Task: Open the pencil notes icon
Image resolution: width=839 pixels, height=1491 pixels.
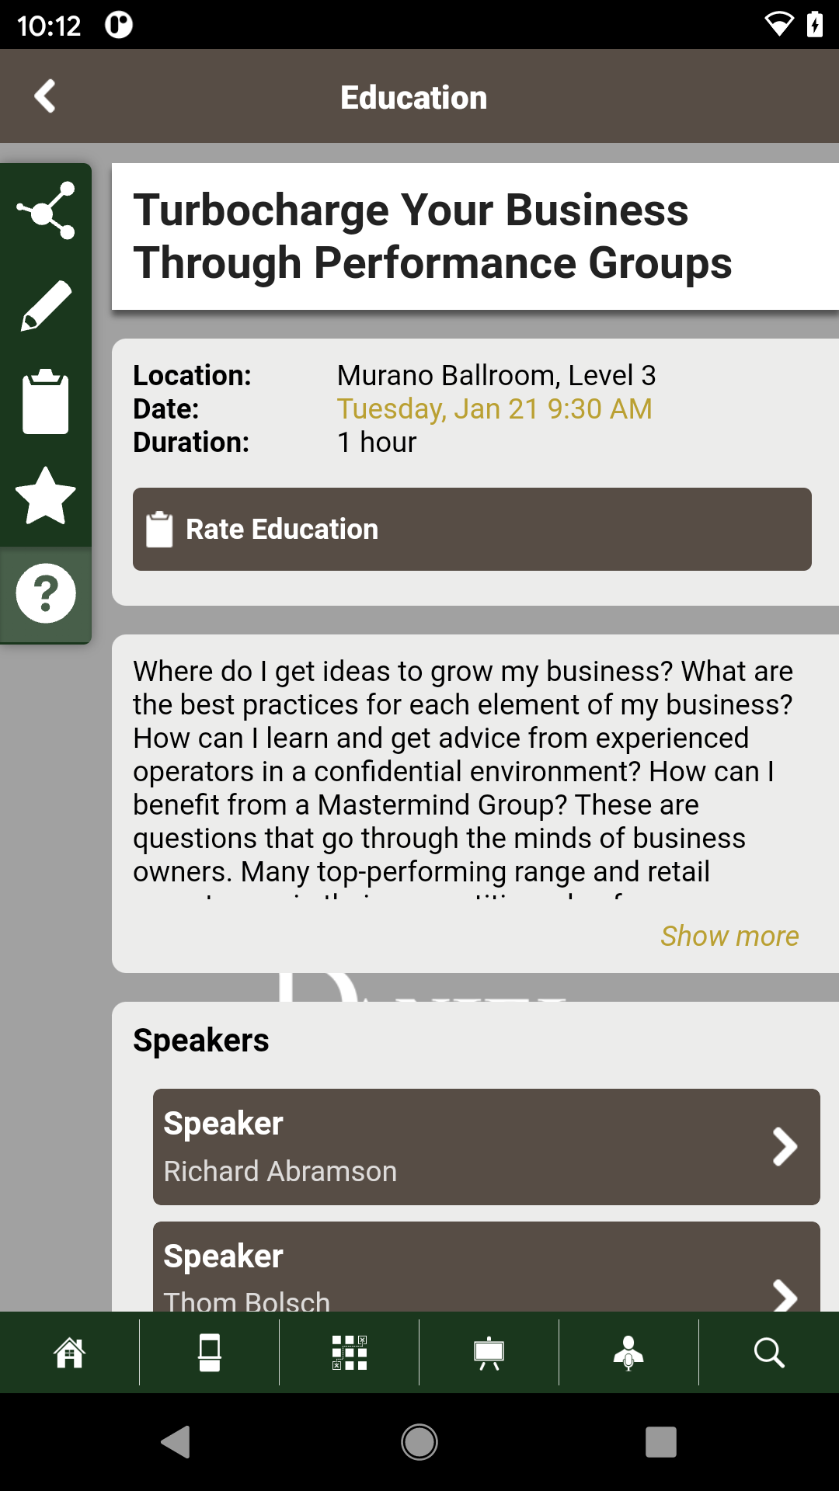Action: (x=46, y=306)
